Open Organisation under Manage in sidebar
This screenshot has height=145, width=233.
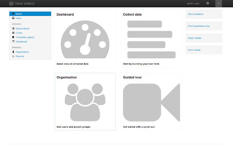point(22,52)
